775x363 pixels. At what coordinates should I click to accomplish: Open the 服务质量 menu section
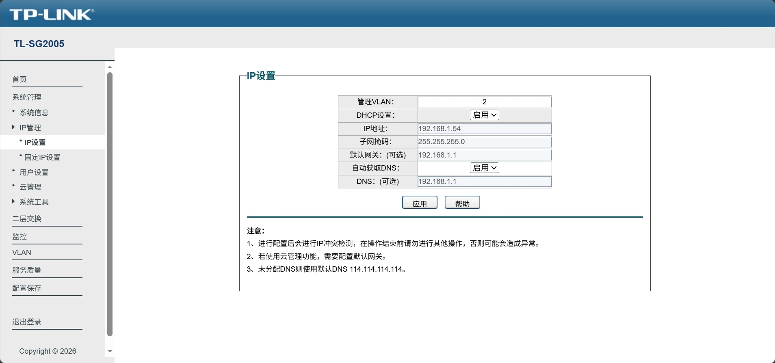tap(27, 270)
